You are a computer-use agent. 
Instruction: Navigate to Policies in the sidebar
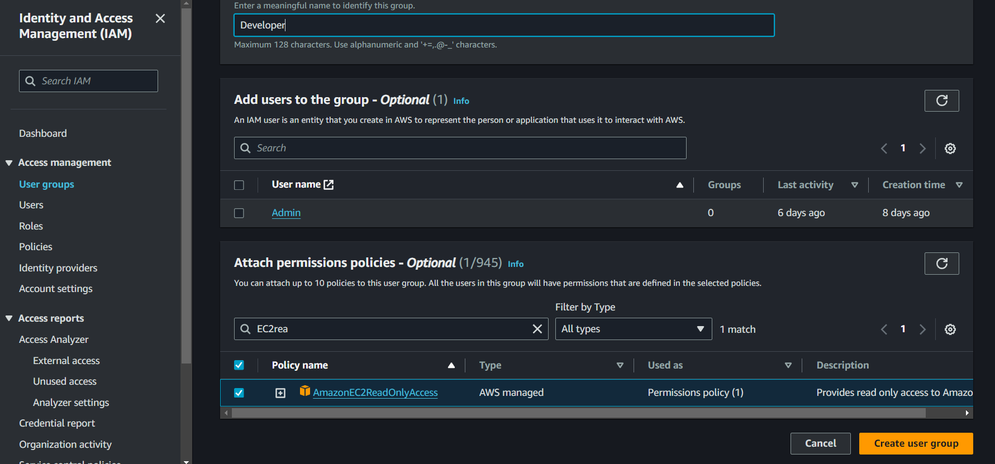coord(36,247)
